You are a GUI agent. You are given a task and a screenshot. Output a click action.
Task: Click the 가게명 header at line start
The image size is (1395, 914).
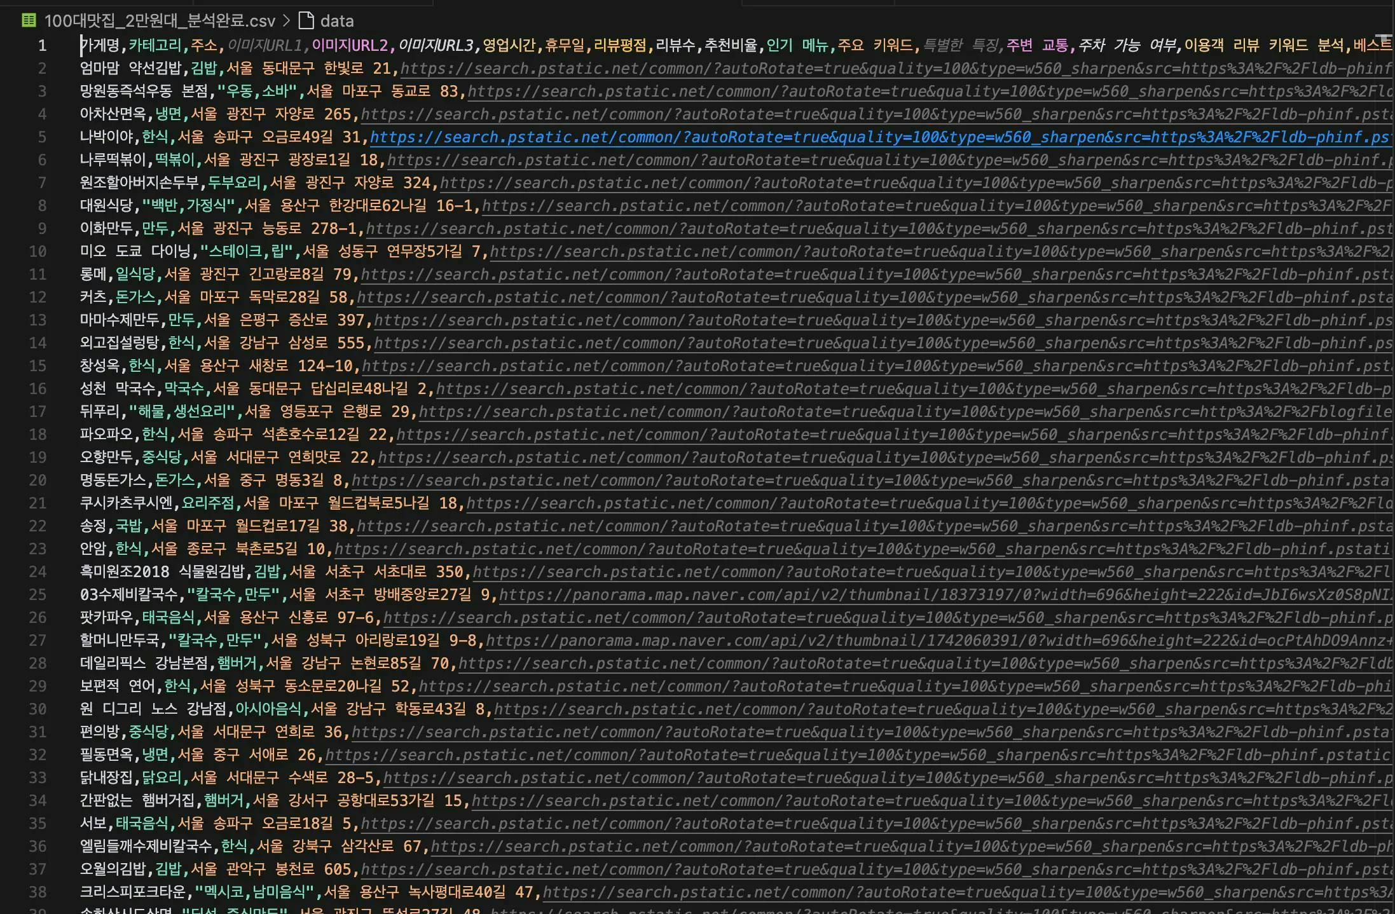100,46
